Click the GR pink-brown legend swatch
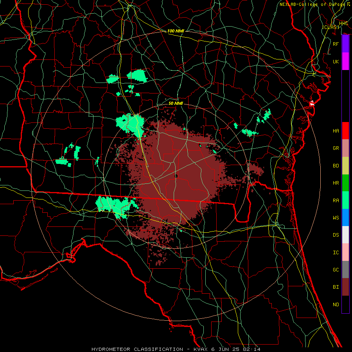This screenshot has height=352, width=352. [345, 148]
